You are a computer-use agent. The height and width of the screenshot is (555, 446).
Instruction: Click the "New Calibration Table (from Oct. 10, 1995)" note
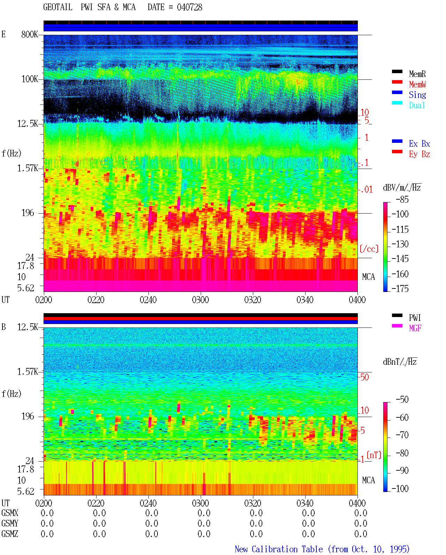[x=322, y=549]
